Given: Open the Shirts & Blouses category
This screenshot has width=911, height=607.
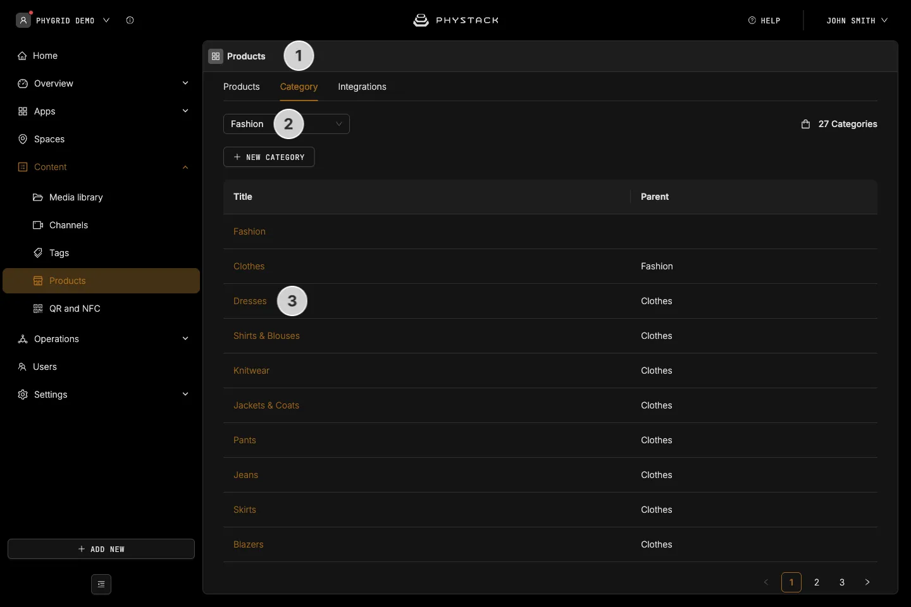Looking at the screenshot, I should [x=266, y=336].
